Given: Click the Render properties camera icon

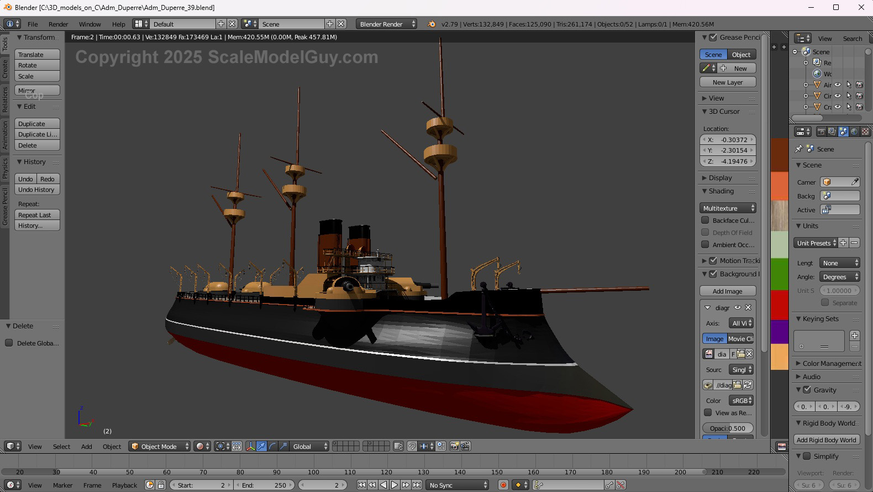Looking at the screenshot, I should [x=822, y=132].
